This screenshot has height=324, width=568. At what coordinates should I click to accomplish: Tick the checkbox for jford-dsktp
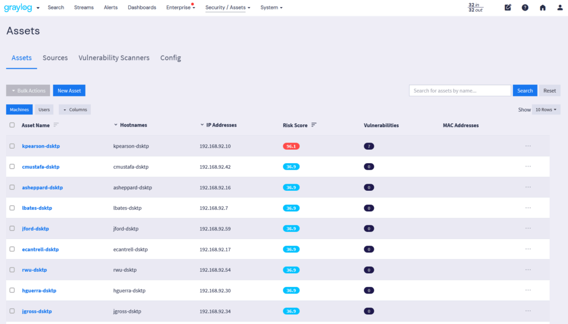point(12,229)
